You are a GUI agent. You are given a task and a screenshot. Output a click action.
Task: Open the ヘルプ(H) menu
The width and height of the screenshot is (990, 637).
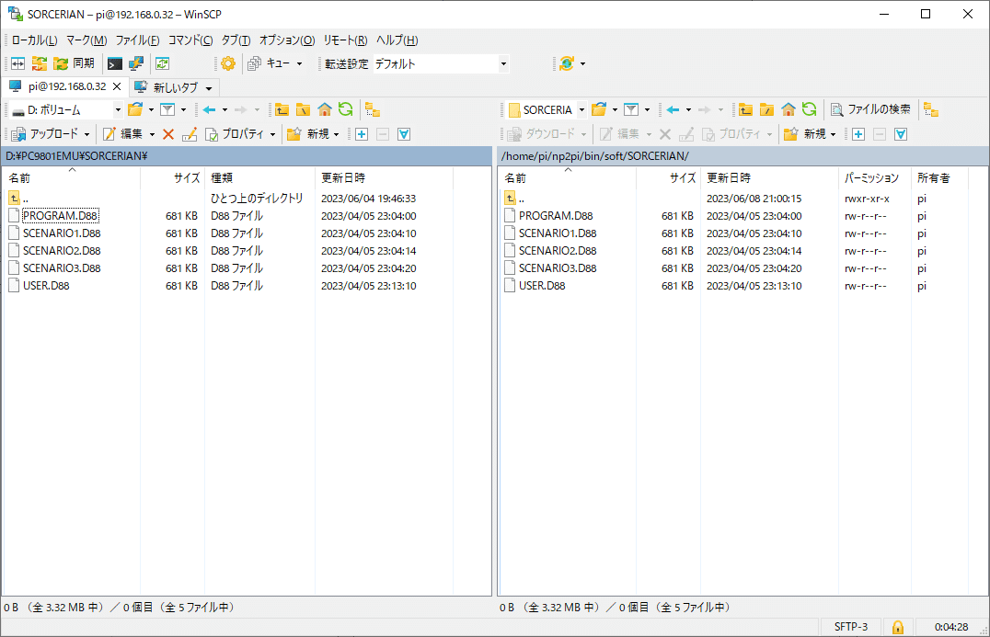pos(397,40)
